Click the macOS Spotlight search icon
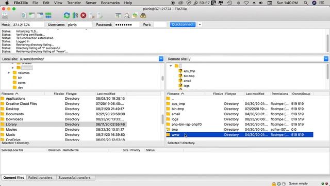 (x=306, y=3)
